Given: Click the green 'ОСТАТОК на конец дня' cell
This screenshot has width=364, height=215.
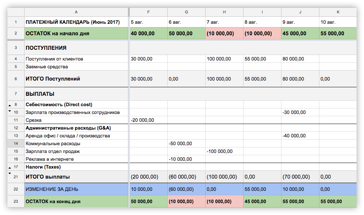Looking at the screenshot, I should [x=76, y=202].
